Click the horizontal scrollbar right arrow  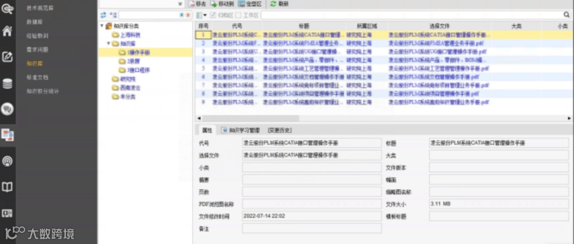click(x=569, y=119)
